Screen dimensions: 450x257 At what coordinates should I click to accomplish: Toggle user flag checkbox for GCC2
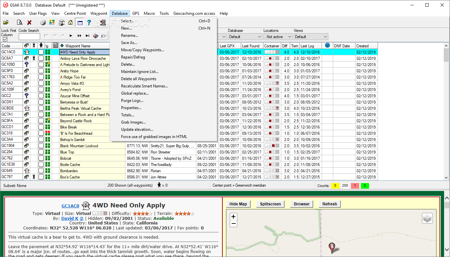[x=41, y=96]
